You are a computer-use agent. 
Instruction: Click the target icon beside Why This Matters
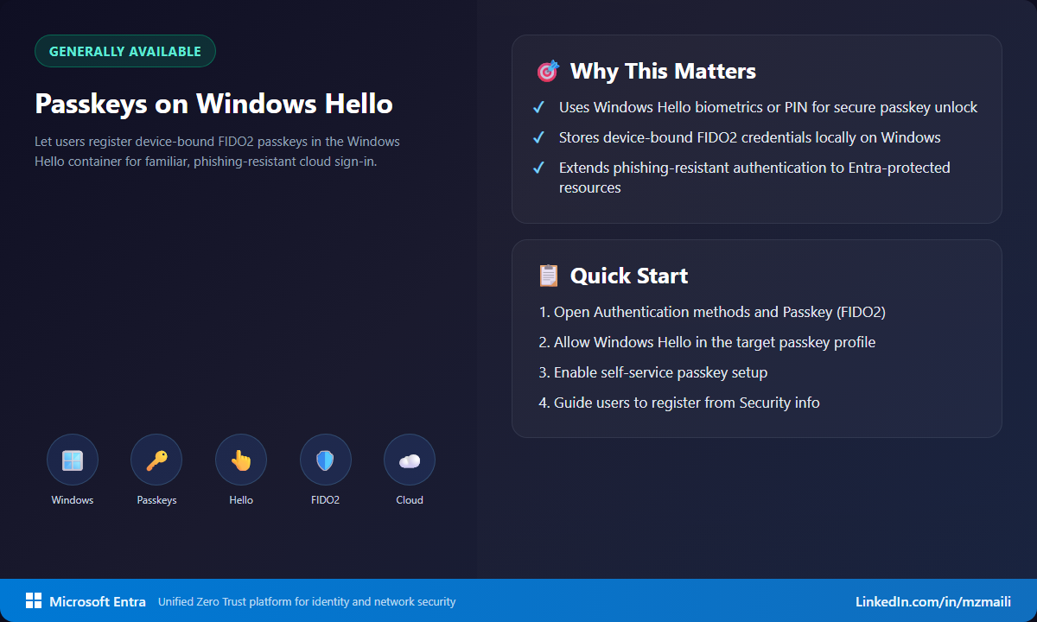point(548,72)
